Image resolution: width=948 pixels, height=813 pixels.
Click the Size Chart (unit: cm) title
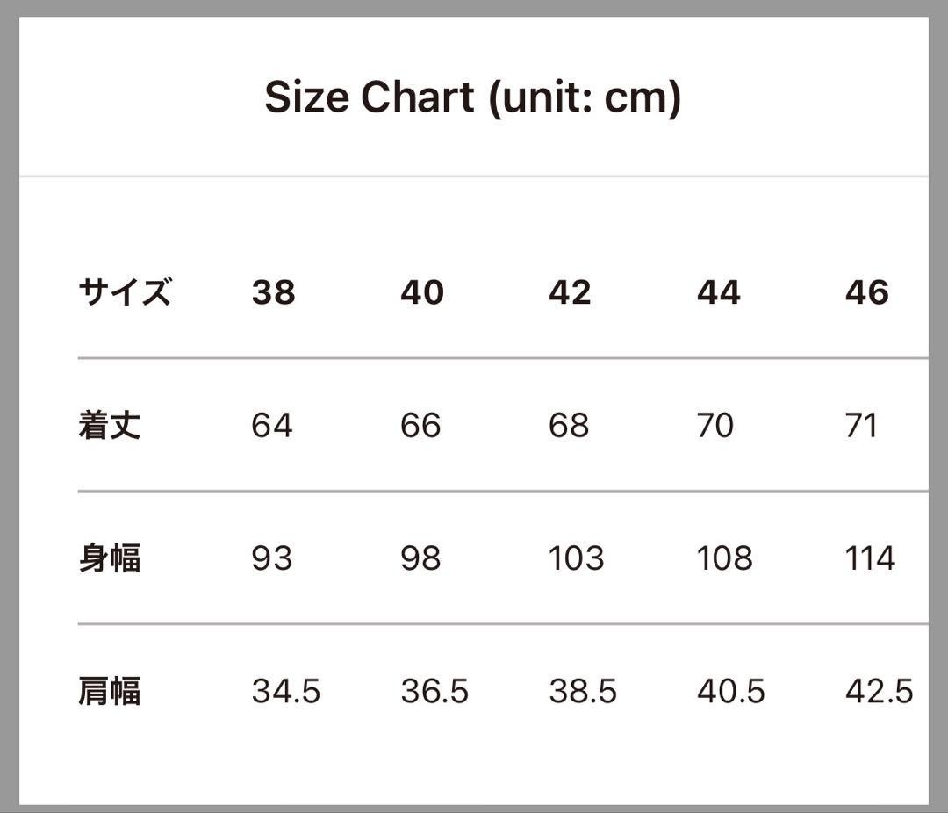[x=472, y=97]
